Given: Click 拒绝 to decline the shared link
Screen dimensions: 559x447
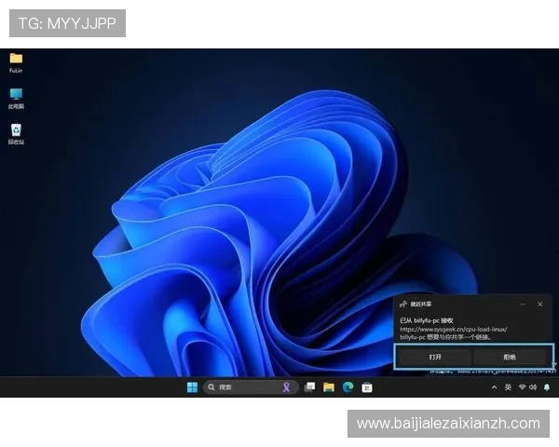Looking at the screenshot, I should coord(510,357).
